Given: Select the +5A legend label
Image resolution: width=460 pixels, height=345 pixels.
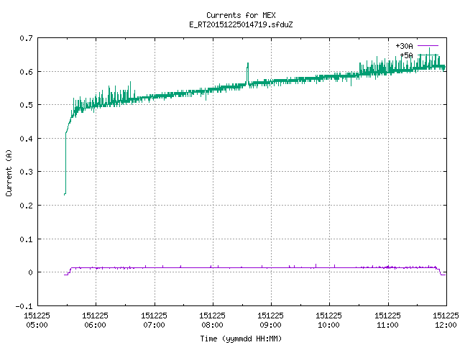Looking at the screenshot, I should (406, 55).
